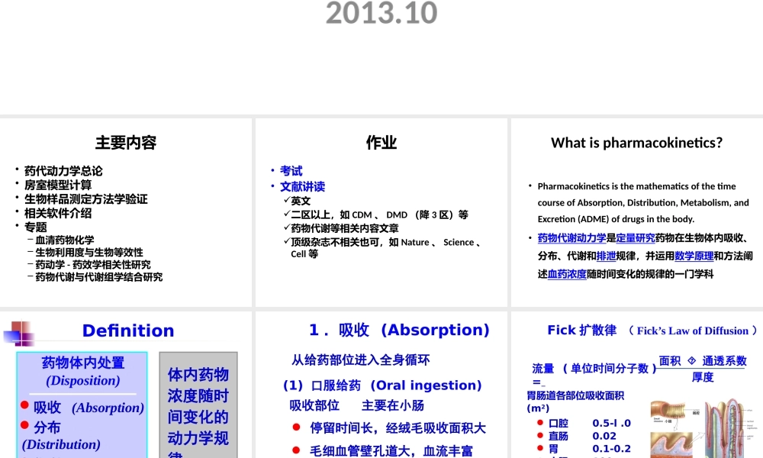Click the colored squares logo beside Definition
This screenshot has width=763, height=458.
tap(19, 333)
